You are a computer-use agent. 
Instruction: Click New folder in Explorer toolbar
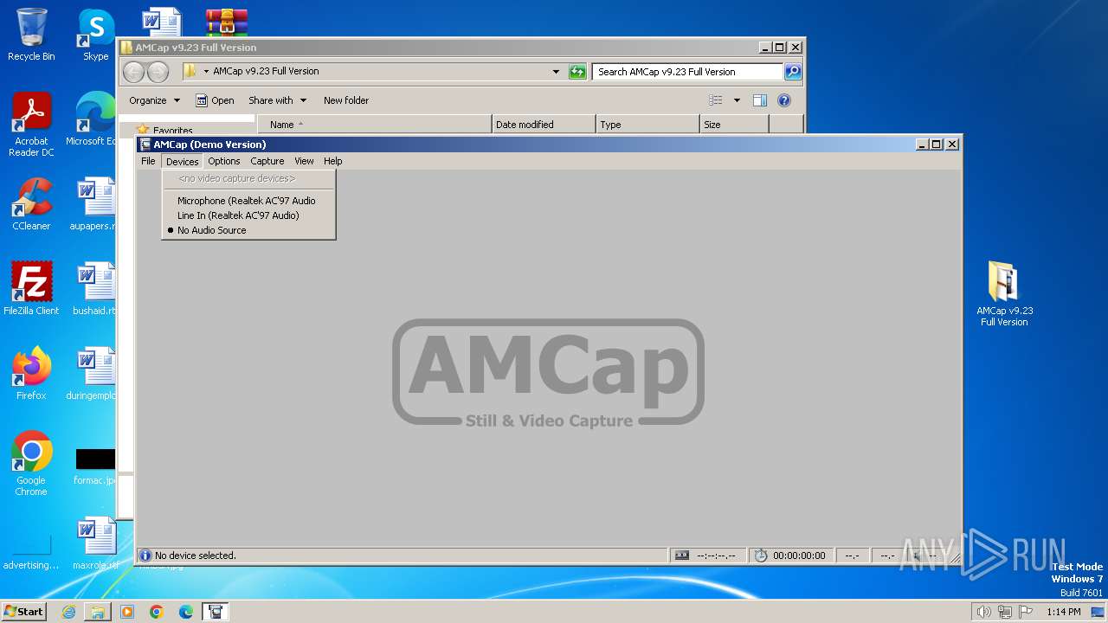tap(346, 100)
